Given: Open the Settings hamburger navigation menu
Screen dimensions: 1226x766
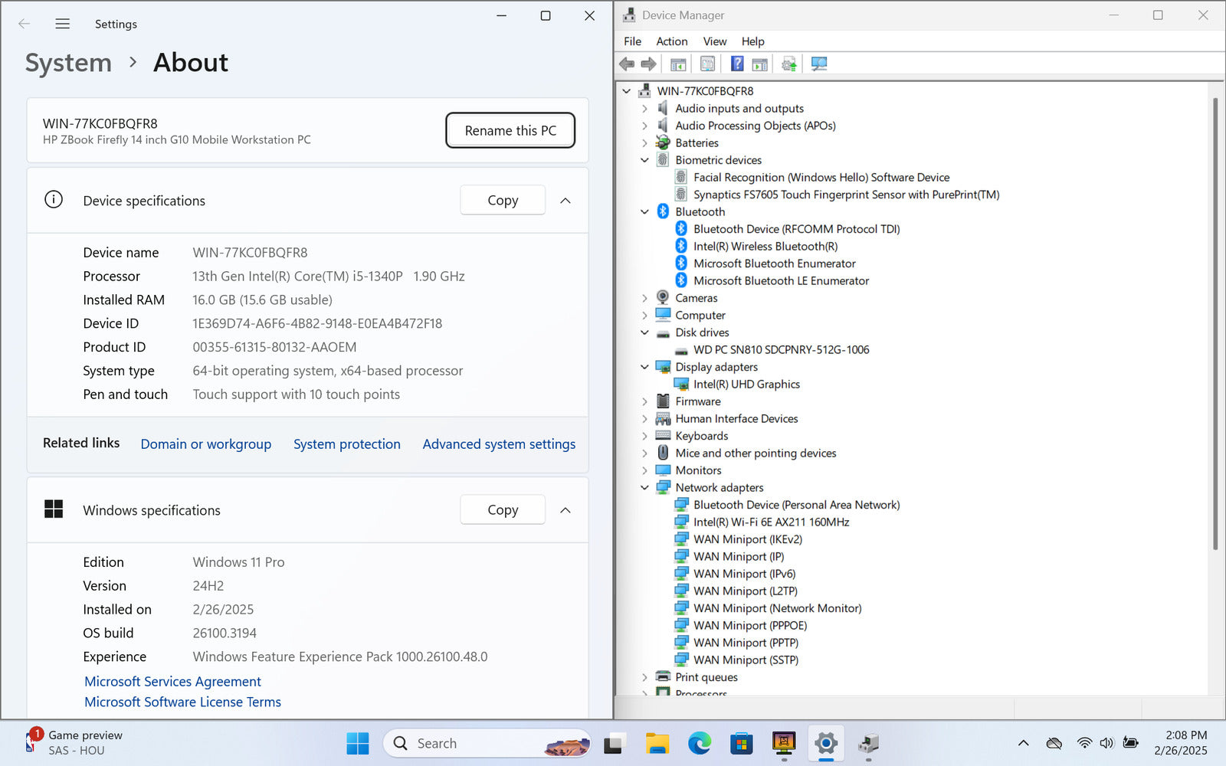Looking at the screenshot, I should tap(63, 24).
